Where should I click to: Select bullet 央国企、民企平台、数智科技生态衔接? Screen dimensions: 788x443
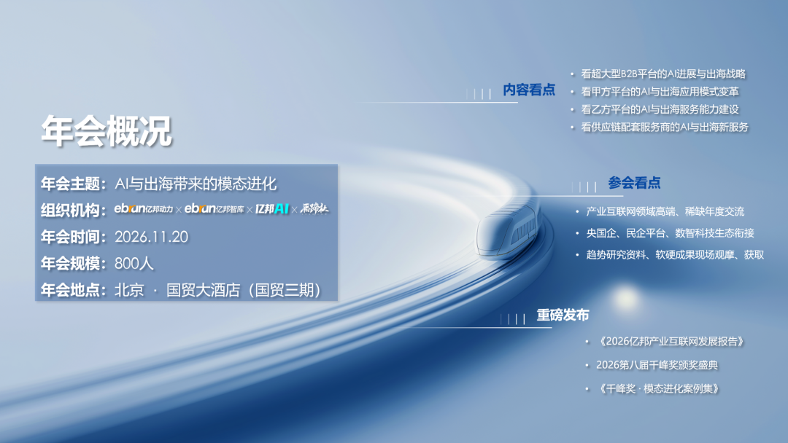[671, 232]
